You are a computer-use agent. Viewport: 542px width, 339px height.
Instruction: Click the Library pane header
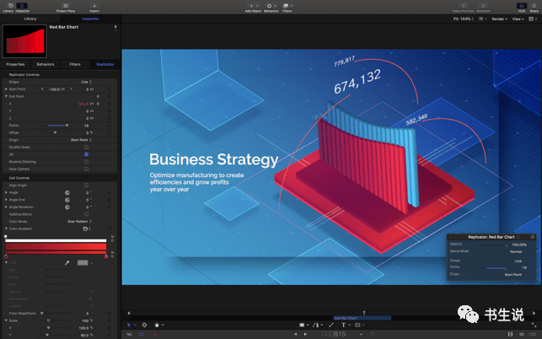pos(30,18)
